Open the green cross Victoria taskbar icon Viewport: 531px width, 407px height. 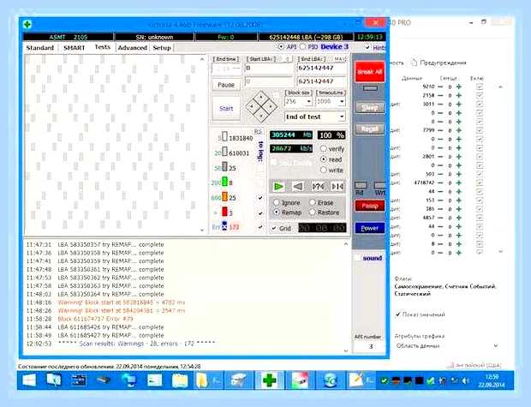(x=270, y=380)
